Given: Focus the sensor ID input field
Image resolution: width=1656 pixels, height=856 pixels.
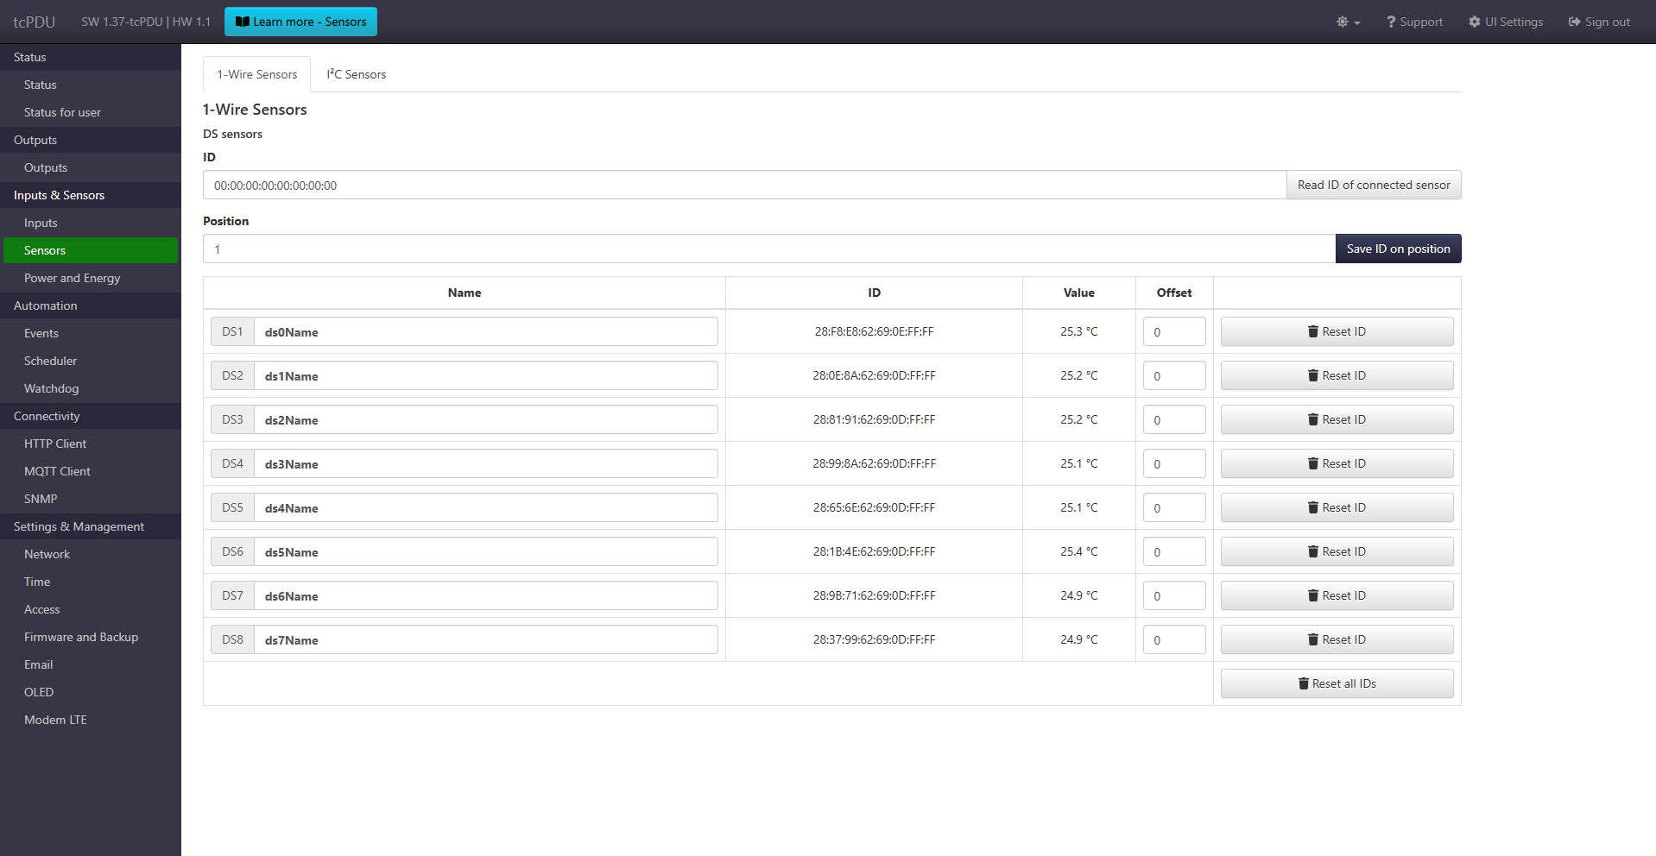Looking at the screenshot, I should click(744, 185).
